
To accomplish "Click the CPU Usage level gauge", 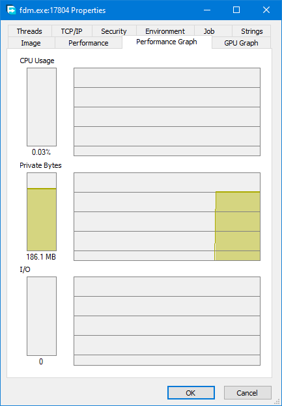I will click(42, 107).
